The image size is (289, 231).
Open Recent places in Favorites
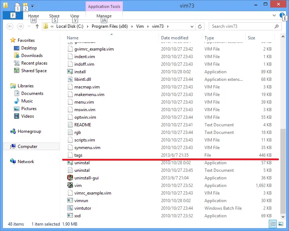click(34, 63)
